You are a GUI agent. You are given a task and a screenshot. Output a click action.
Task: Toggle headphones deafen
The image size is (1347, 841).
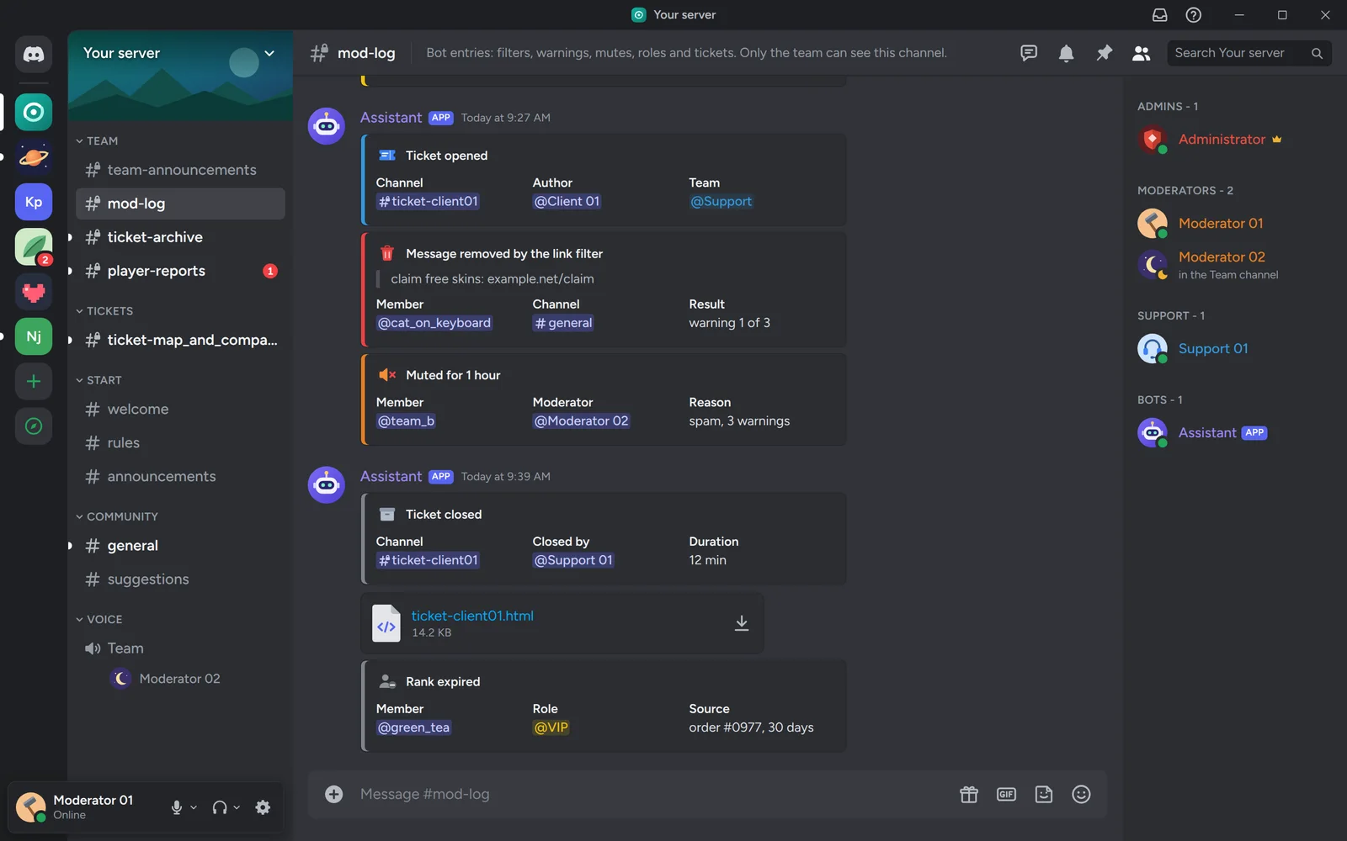point(220,807)
